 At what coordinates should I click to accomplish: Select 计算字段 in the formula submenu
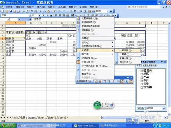[x=127, y=51]
